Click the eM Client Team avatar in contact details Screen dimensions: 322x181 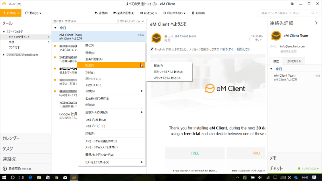point(276,36)
